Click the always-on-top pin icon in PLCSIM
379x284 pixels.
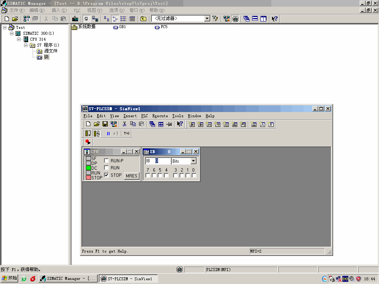pyautogui.click(x=169, y=124)
